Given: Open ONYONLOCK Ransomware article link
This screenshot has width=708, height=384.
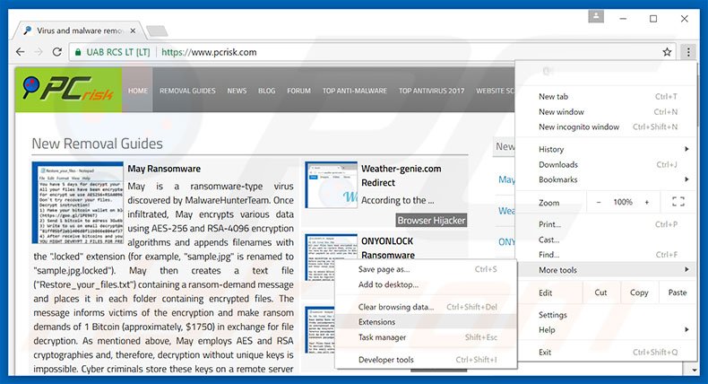Looking at the screenshot, I should point(388,248).
